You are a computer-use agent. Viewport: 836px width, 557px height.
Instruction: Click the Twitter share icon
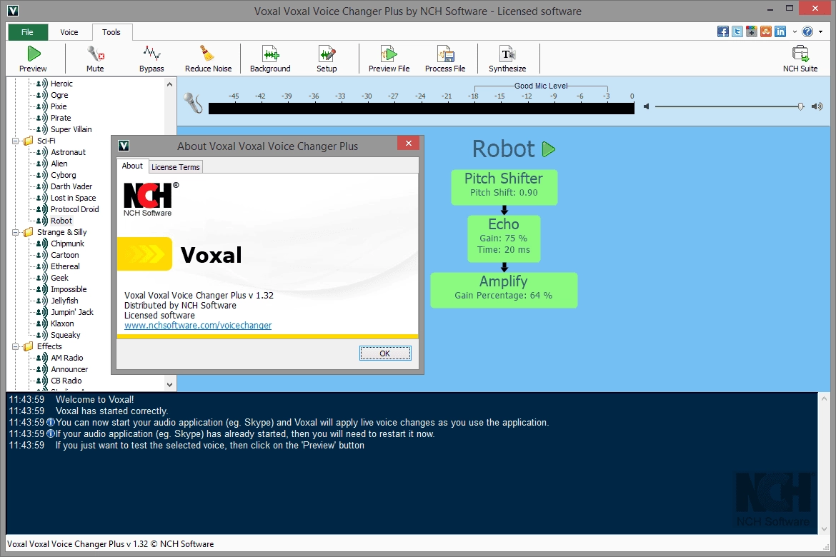[x=737, y=32]
